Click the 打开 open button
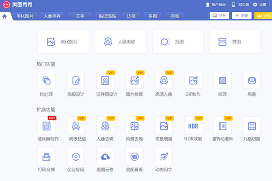The width and height of the screenshot is (272, 181). (x=219, y=15)
